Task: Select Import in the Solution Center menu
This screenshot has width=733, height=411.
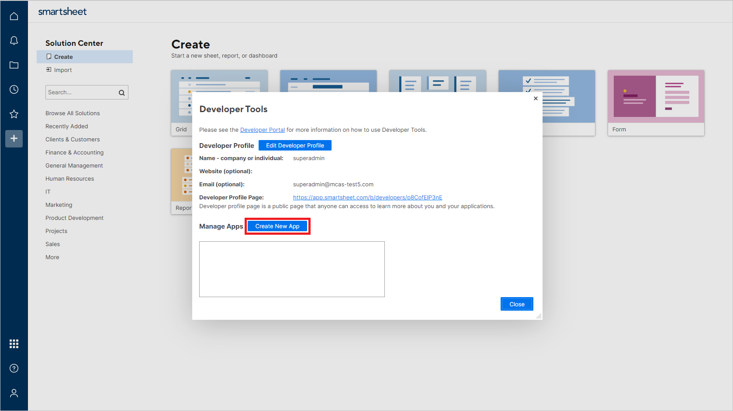Action: click(62, 70)
